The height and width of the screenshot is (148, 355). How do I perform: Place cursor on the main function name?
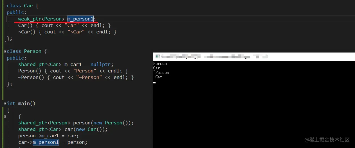(24, 103)
